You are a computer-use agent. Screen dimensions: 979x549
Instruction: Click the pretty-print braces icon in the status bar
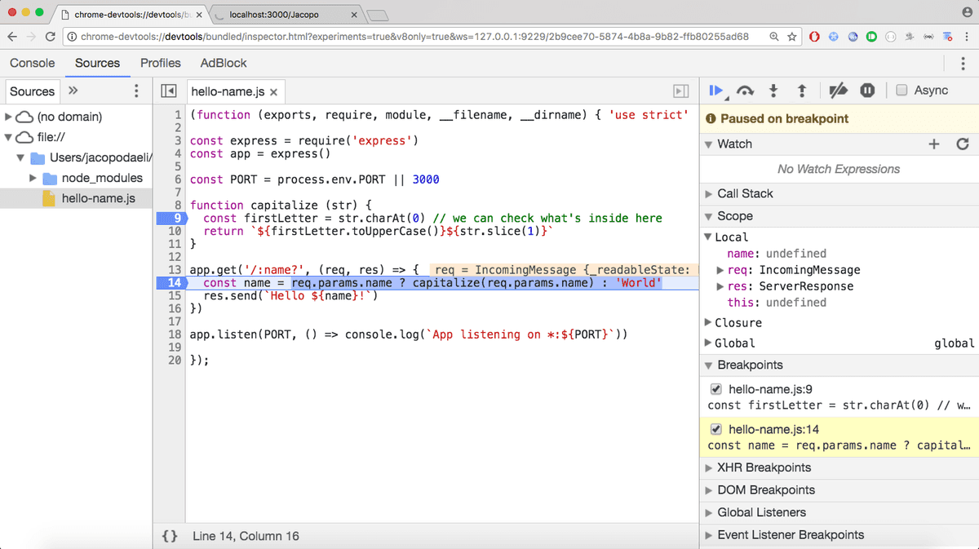(x=170, y=536)
